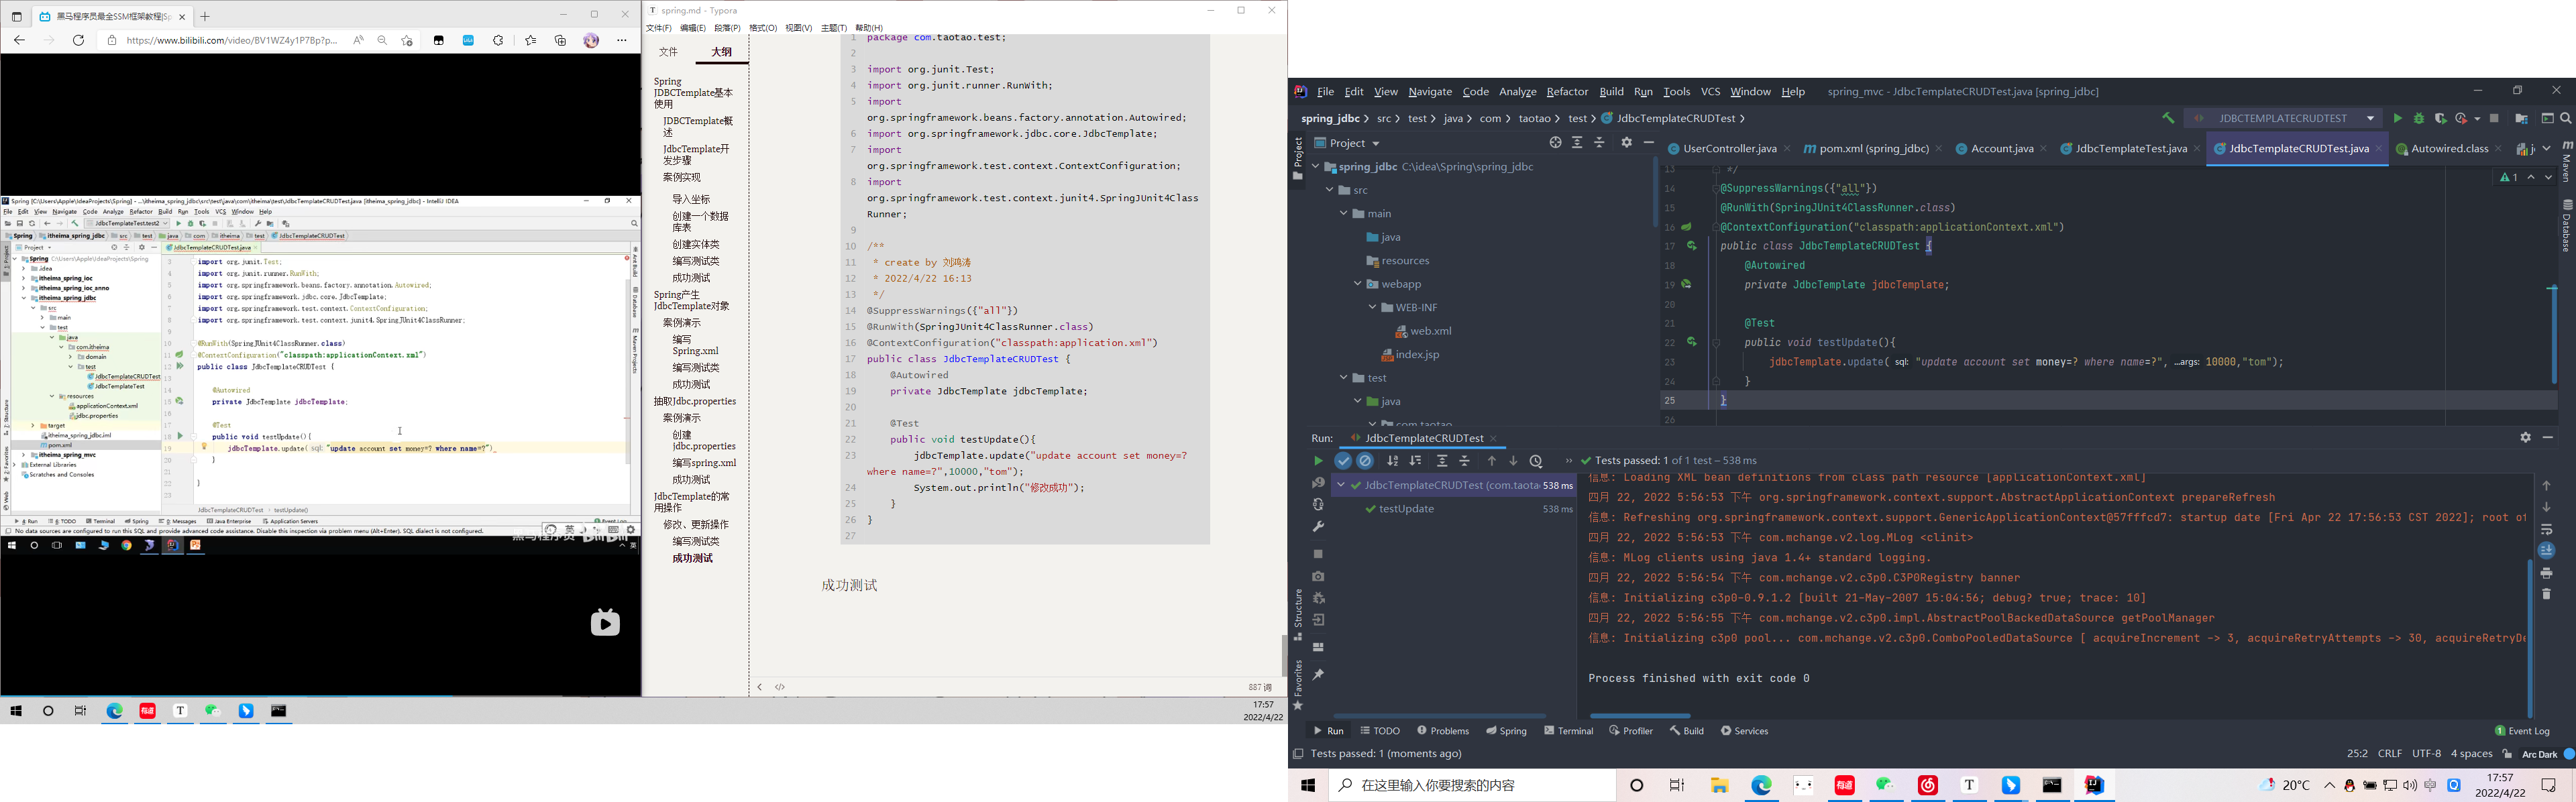This screenshot has width=2576, height=802.
Task: Toggle soft-wrap in the console output
Action: 2547,529
